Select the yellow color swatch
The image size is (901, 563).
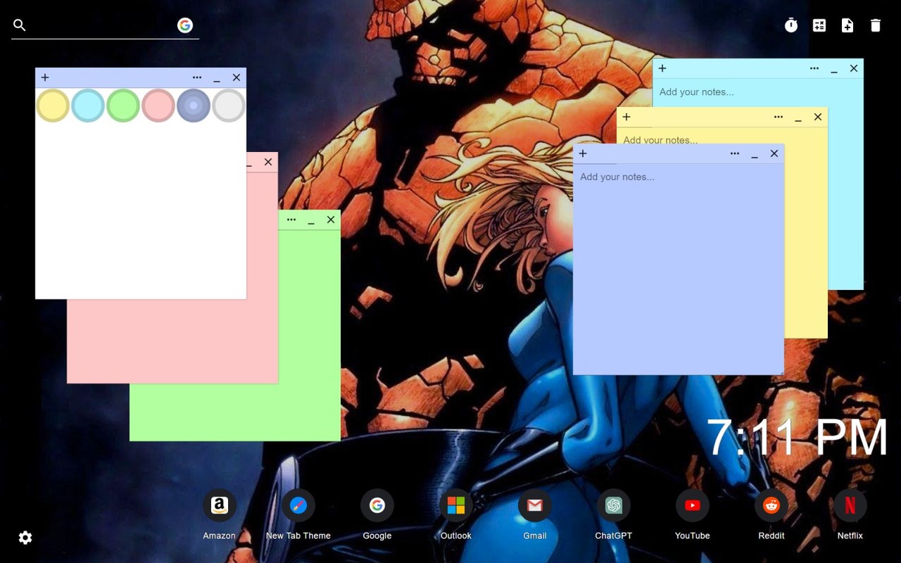coord(53,106)
